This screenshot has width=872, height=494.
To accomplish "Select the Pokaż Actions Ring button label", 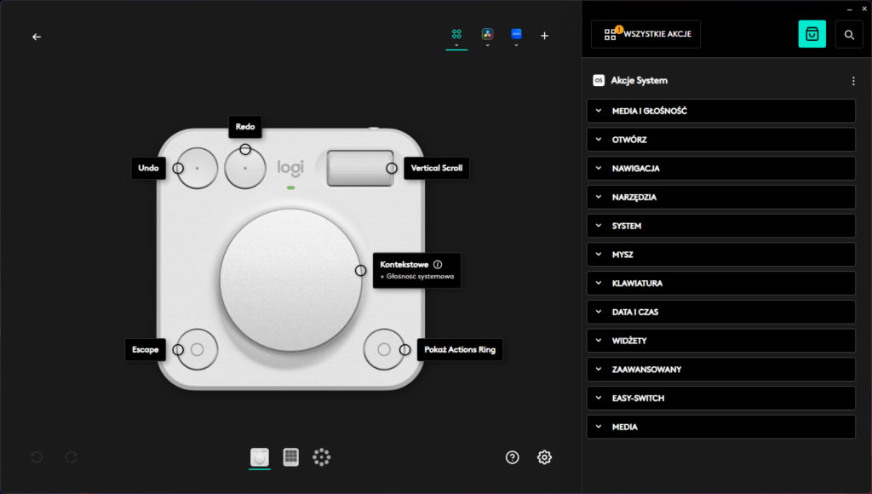I will (460, 349).
